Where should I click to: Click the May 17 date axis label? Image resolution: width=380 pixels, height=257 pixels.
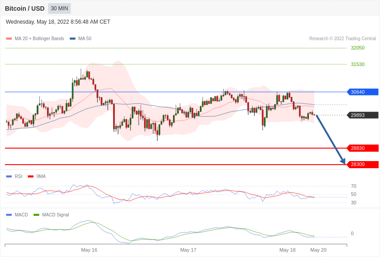[x=188, y=250]
